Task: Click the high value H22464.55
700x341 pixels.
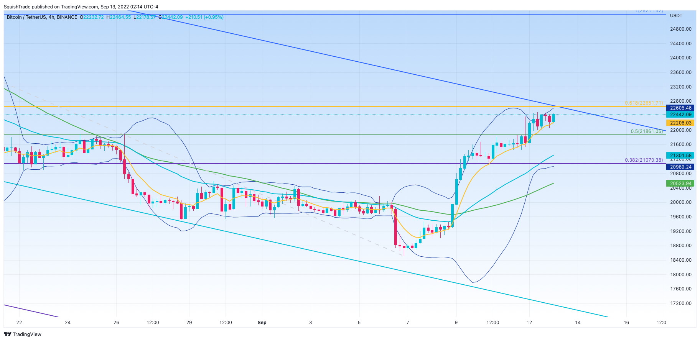Action: coord(119,17)
